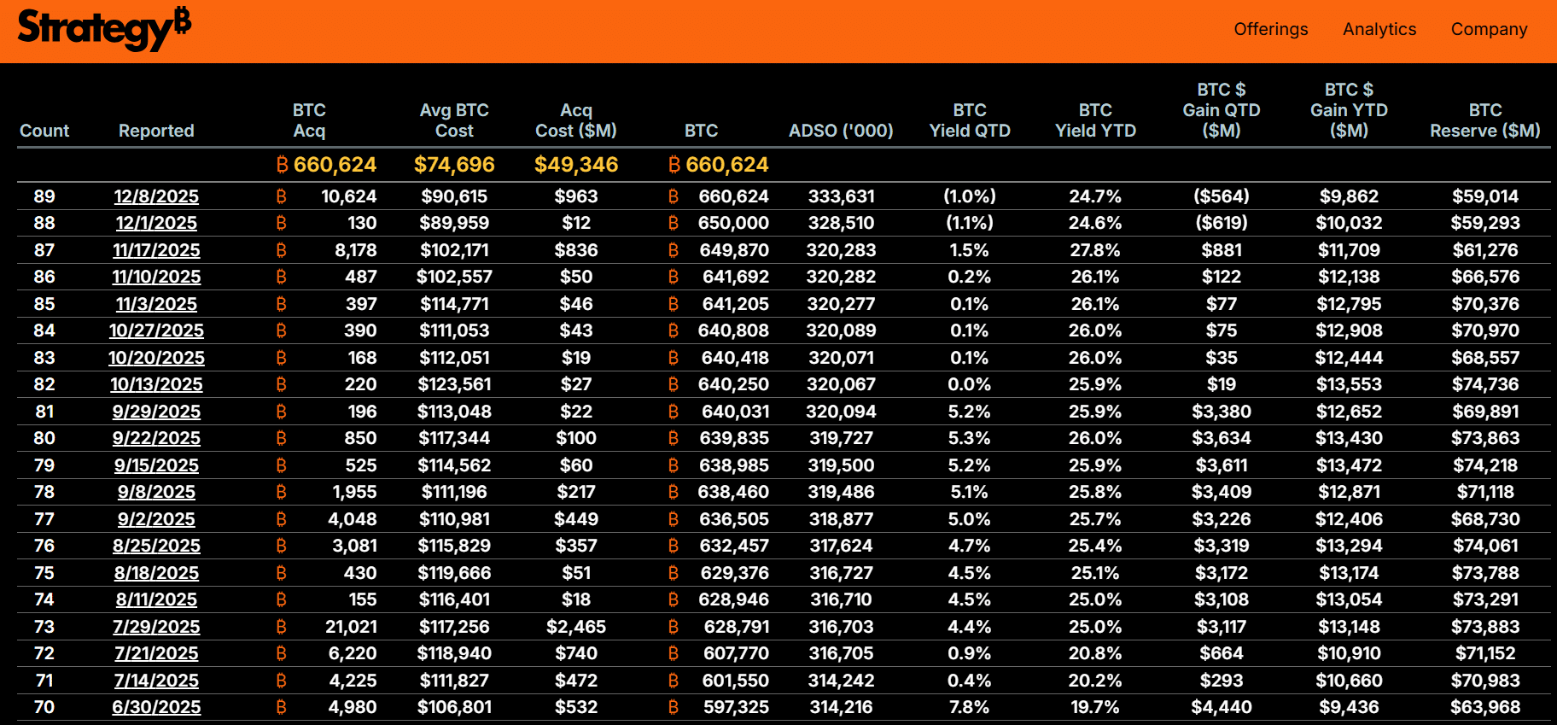Click the $2,465 acquisition cost cell
The height and width of the screenshot is (725, 1557).
click(576, 627)
